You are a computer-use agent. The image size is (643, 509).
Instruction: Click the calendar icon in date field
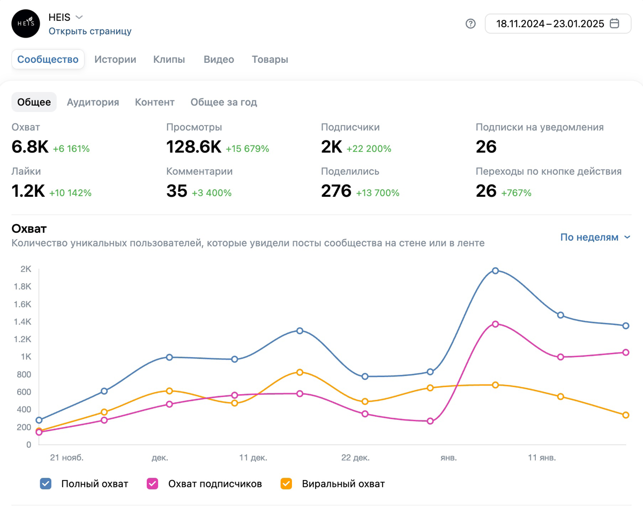pyautogui.click(x=615, y=24)
